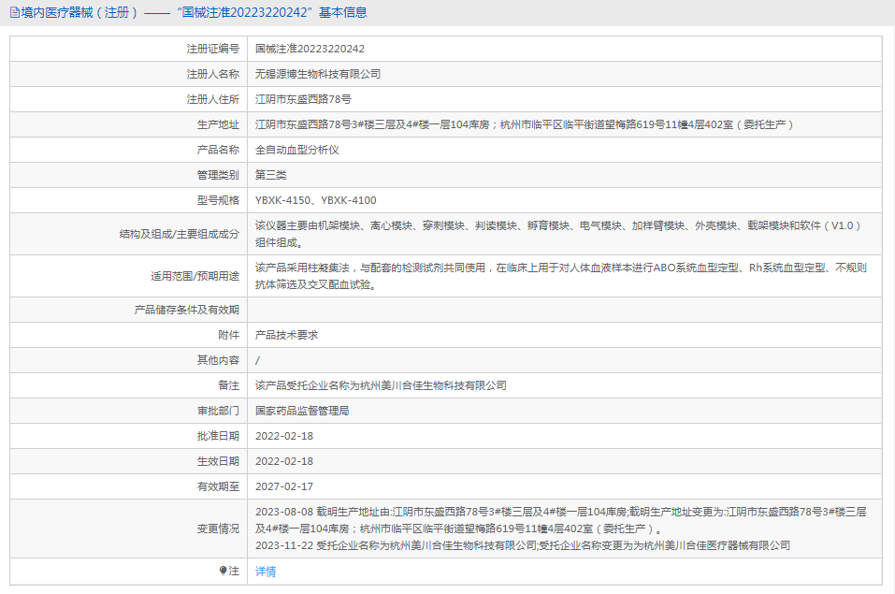Screen dimensions: 895x594
Task: Click the 结构及组成/主要组成成分 label
Action: [x=180, y=234]
